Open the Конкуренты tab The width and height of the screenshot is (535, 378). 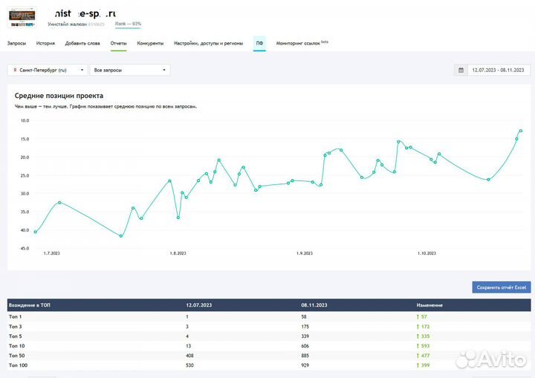(x=150, y=44)
